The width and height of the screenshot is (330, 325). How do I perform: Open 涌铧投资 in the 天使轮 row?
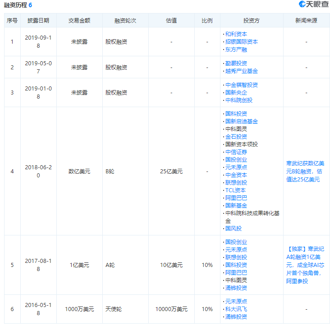pos(236,316)
